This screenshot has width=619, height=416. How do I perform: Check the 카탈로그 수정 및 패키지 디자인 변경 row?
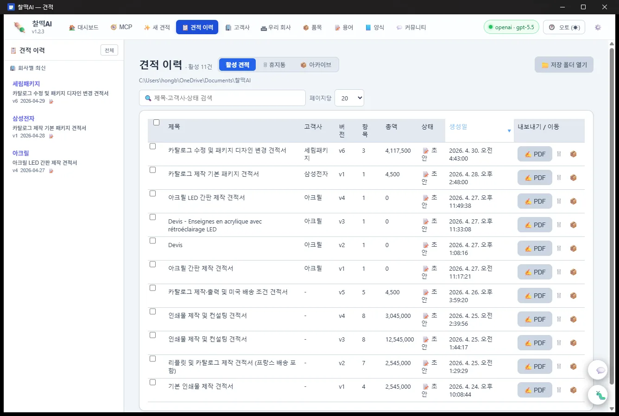152,146
